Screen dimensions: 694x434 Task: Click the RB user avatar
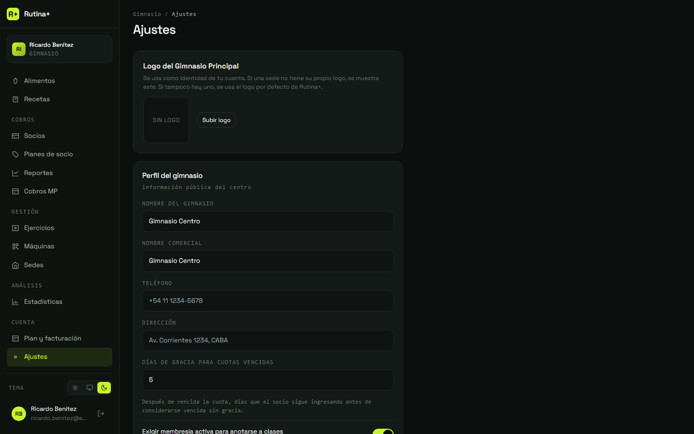pos(19,414)
